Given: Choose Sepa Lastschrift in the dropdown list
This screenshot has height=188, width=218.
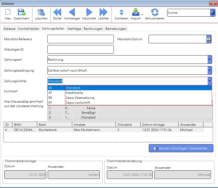Looking at the screenshot, I should [x=78, y=103].
